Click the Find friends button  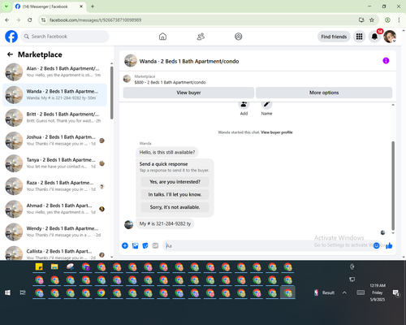coord(334,37)
